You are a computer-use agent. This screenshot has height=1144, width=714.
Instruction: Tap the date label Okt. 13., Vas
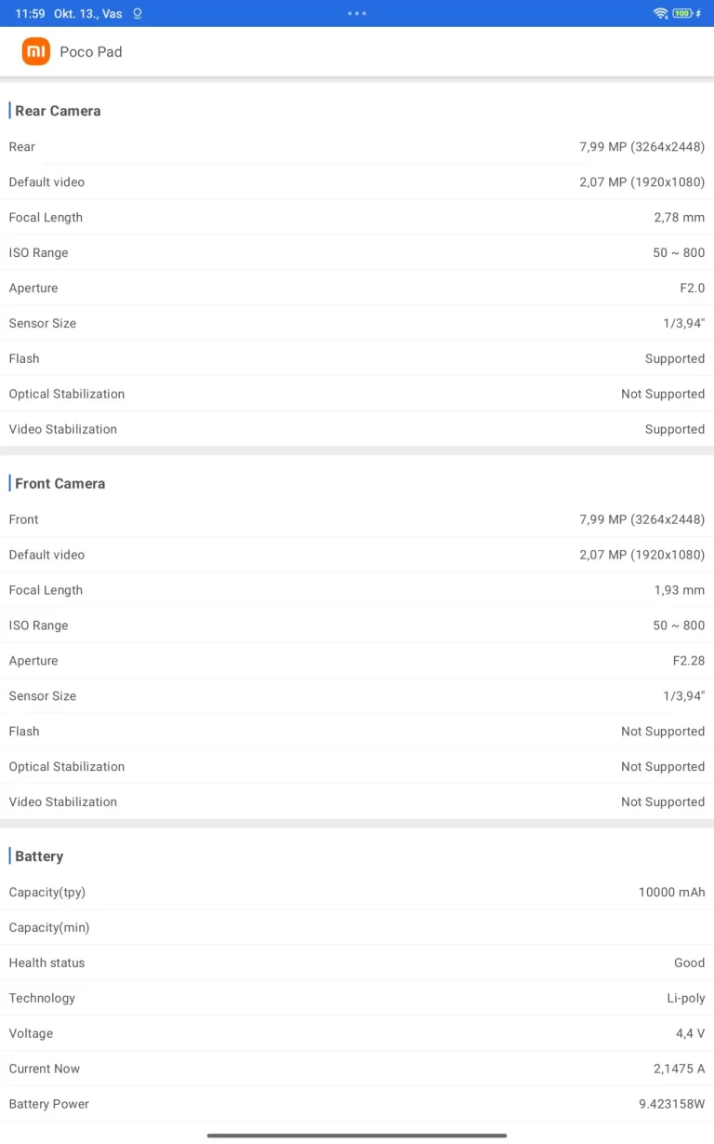tap(88, 13)
